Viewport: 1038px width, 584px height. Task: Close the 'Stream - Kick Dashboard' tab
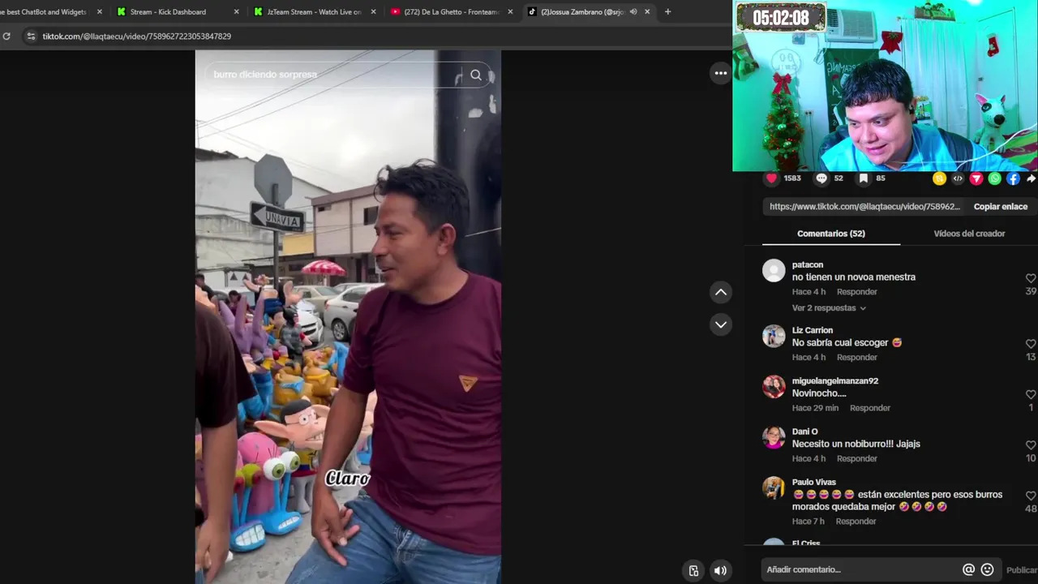point(236,11)
